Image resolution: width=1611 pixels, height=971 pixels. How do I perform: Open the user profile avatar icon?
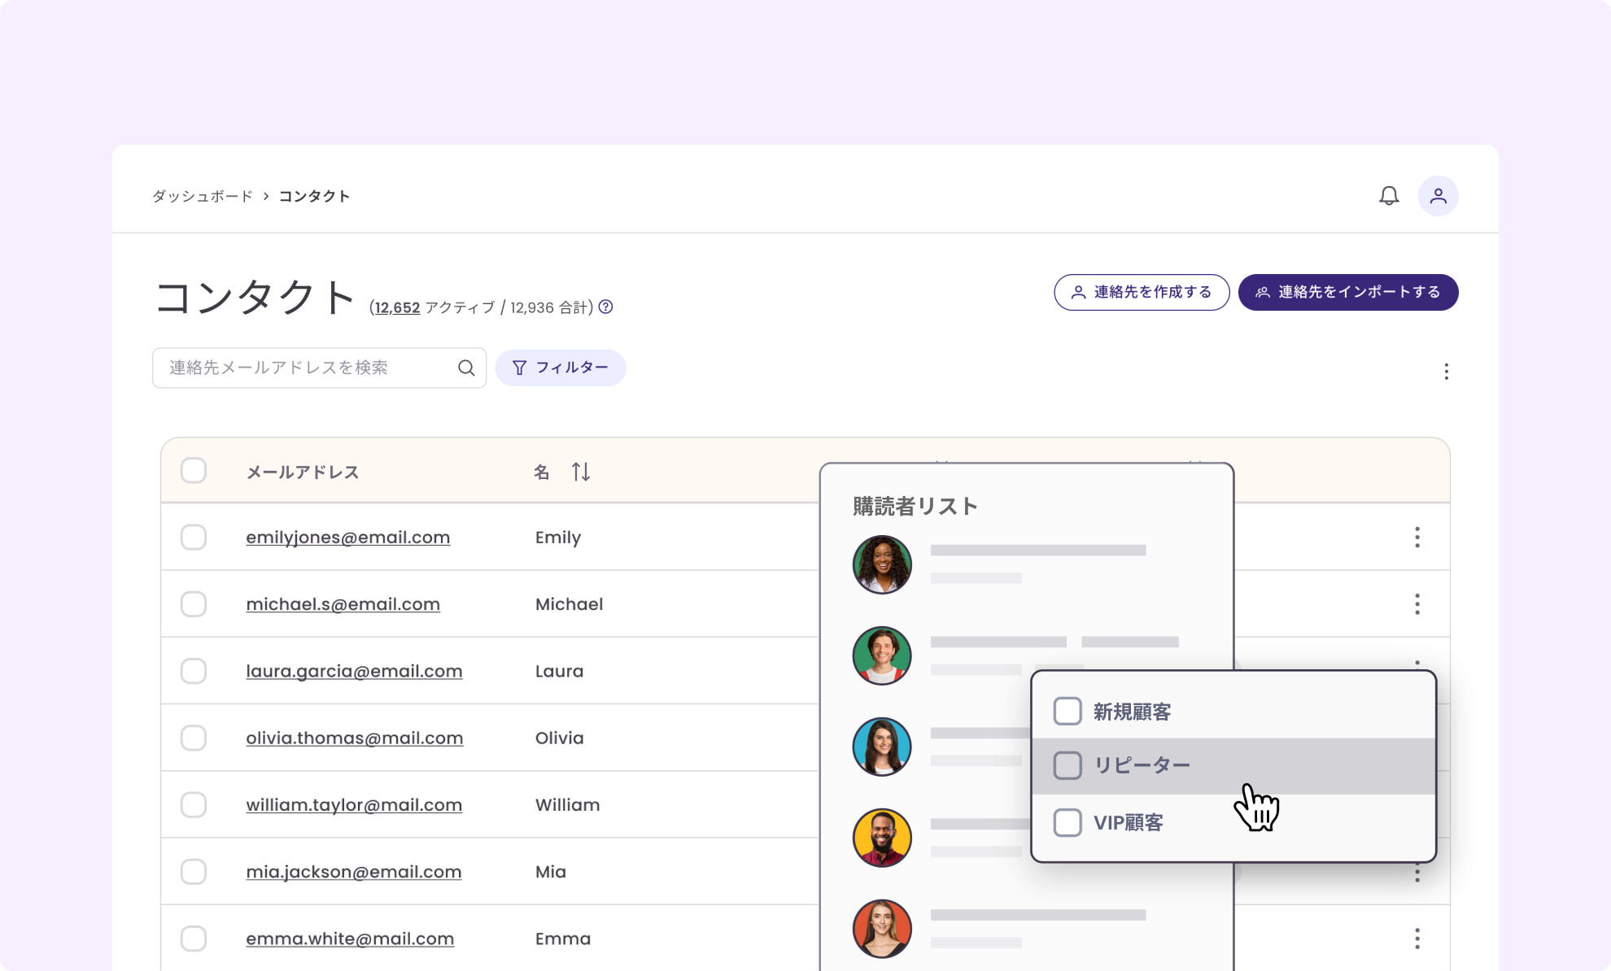[1438, 196]
